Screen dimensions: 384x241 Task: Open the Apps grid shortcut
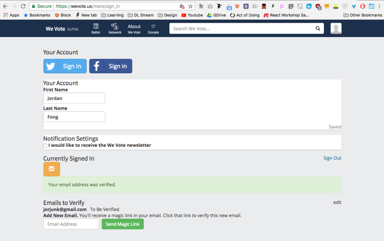coord(11,15)
